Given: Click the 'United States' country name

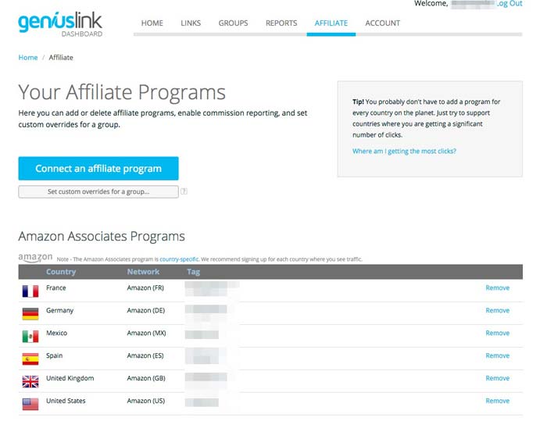Looking at the screenshot, I should (x=66, y=401).
